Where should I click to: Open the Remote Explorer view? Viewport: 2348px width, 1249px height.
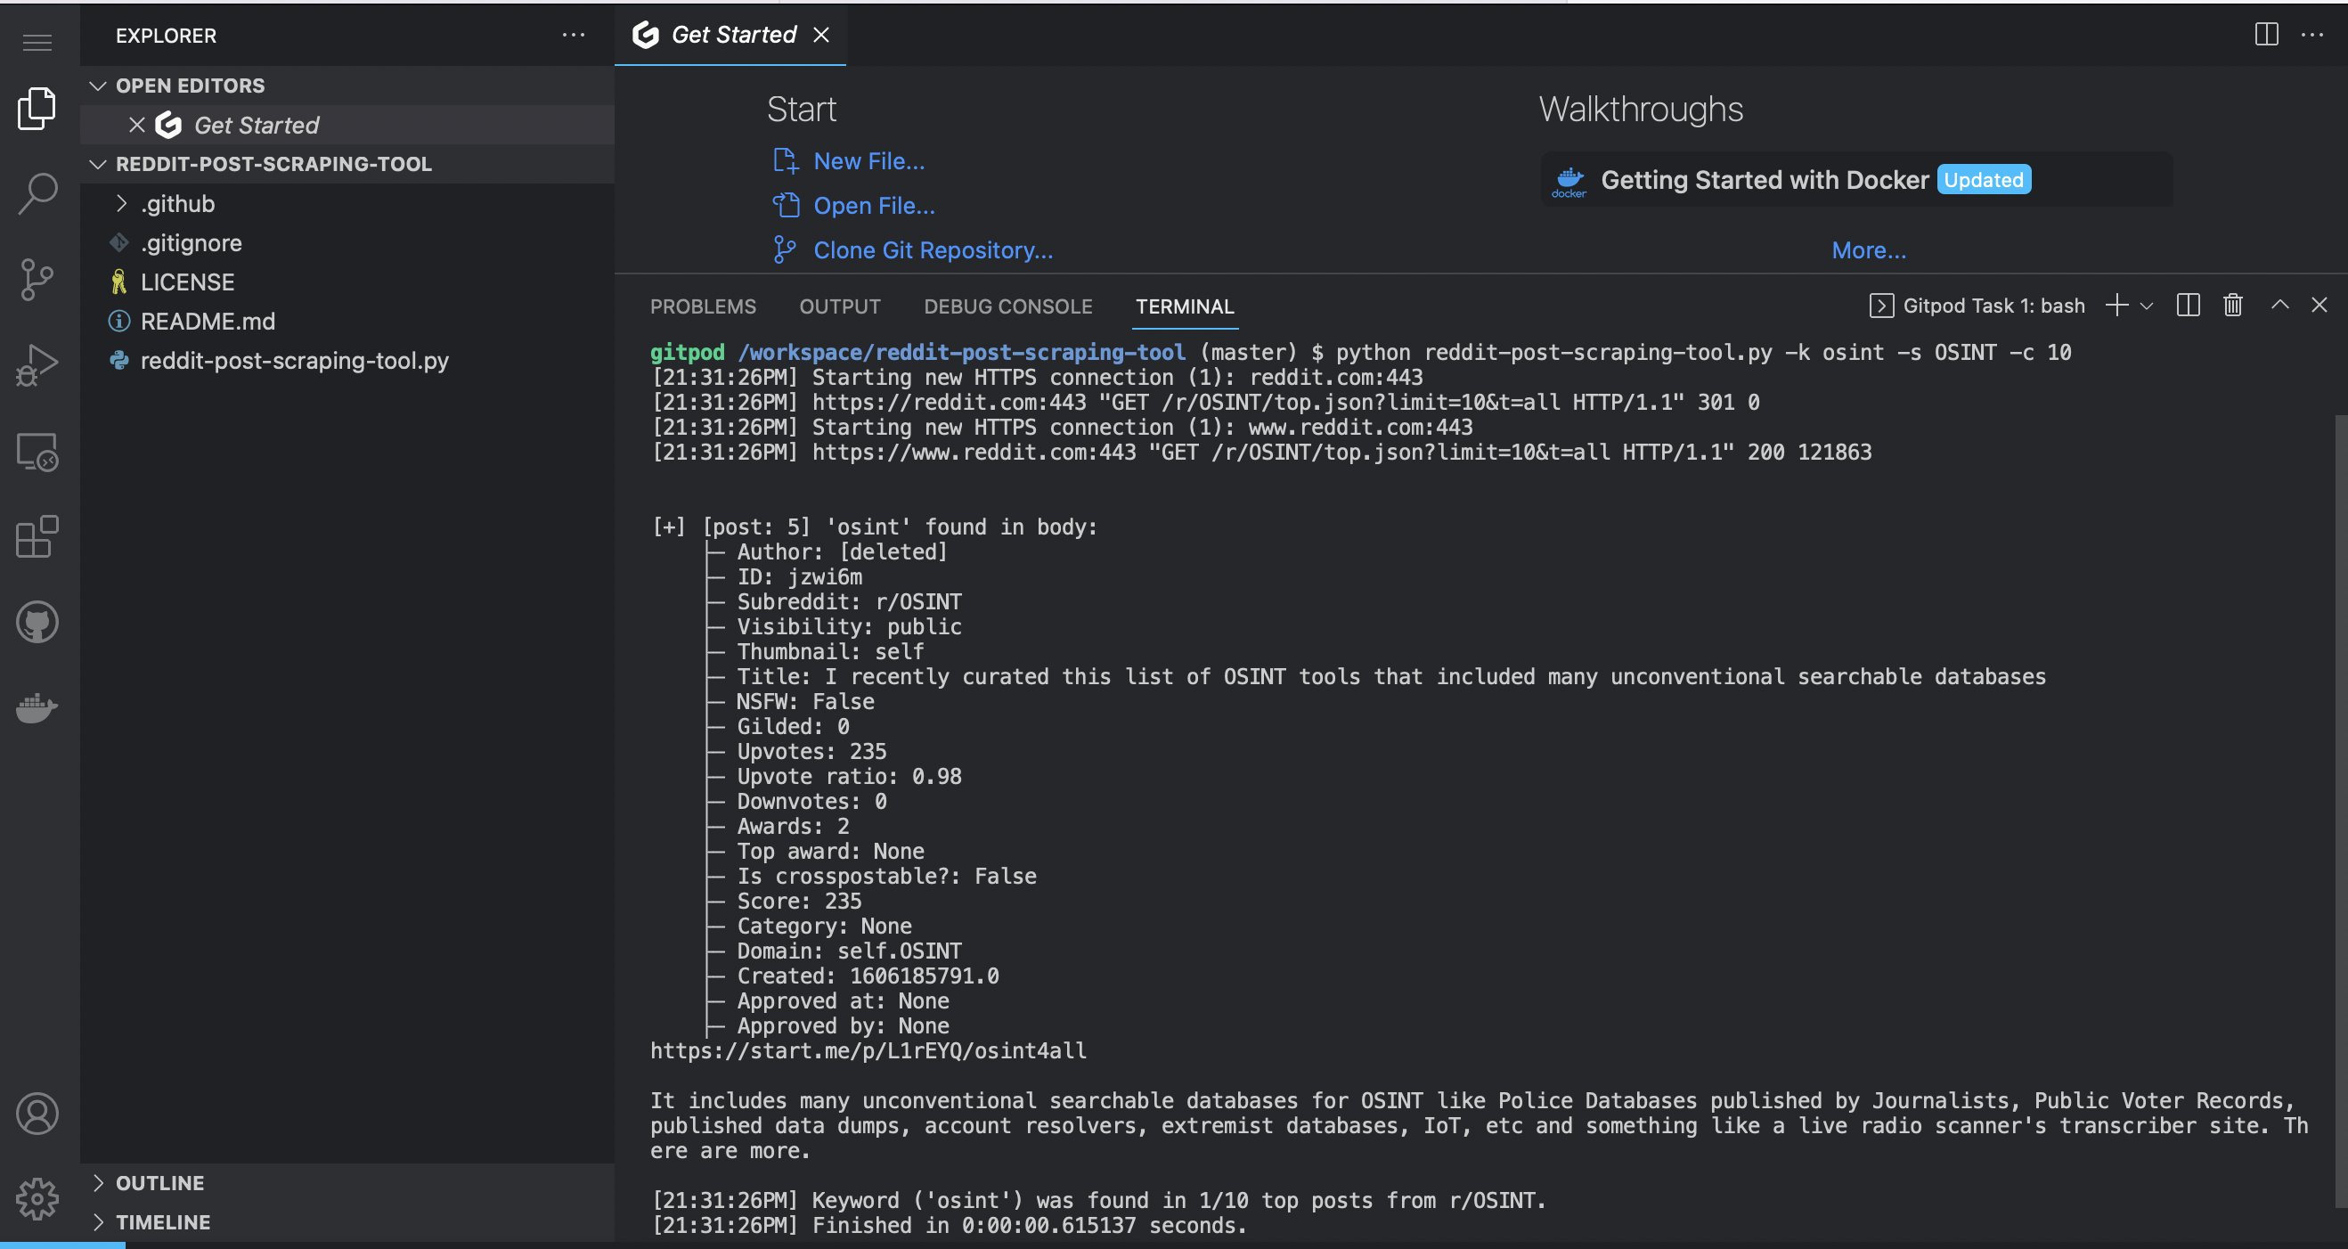click(x=37, y=452)
